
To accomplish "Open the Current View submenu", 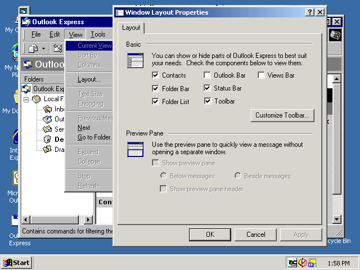I will (89, 46).
